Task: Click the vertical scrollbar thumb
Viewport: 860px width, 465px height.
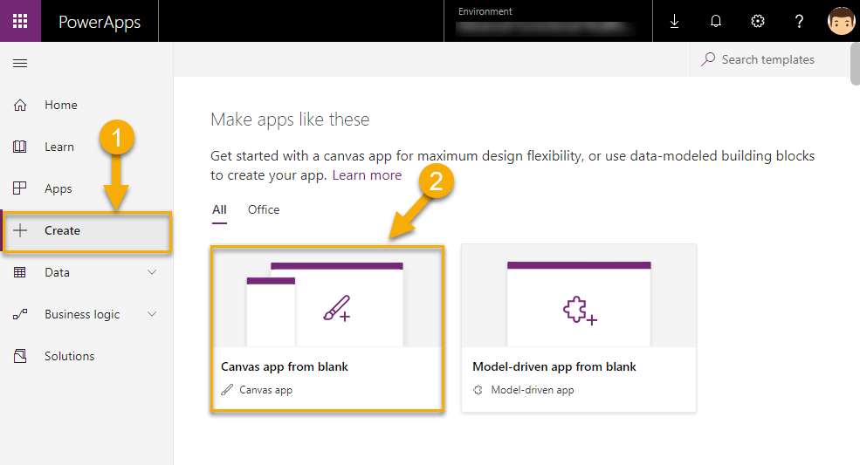Action: tap(855, 65)
